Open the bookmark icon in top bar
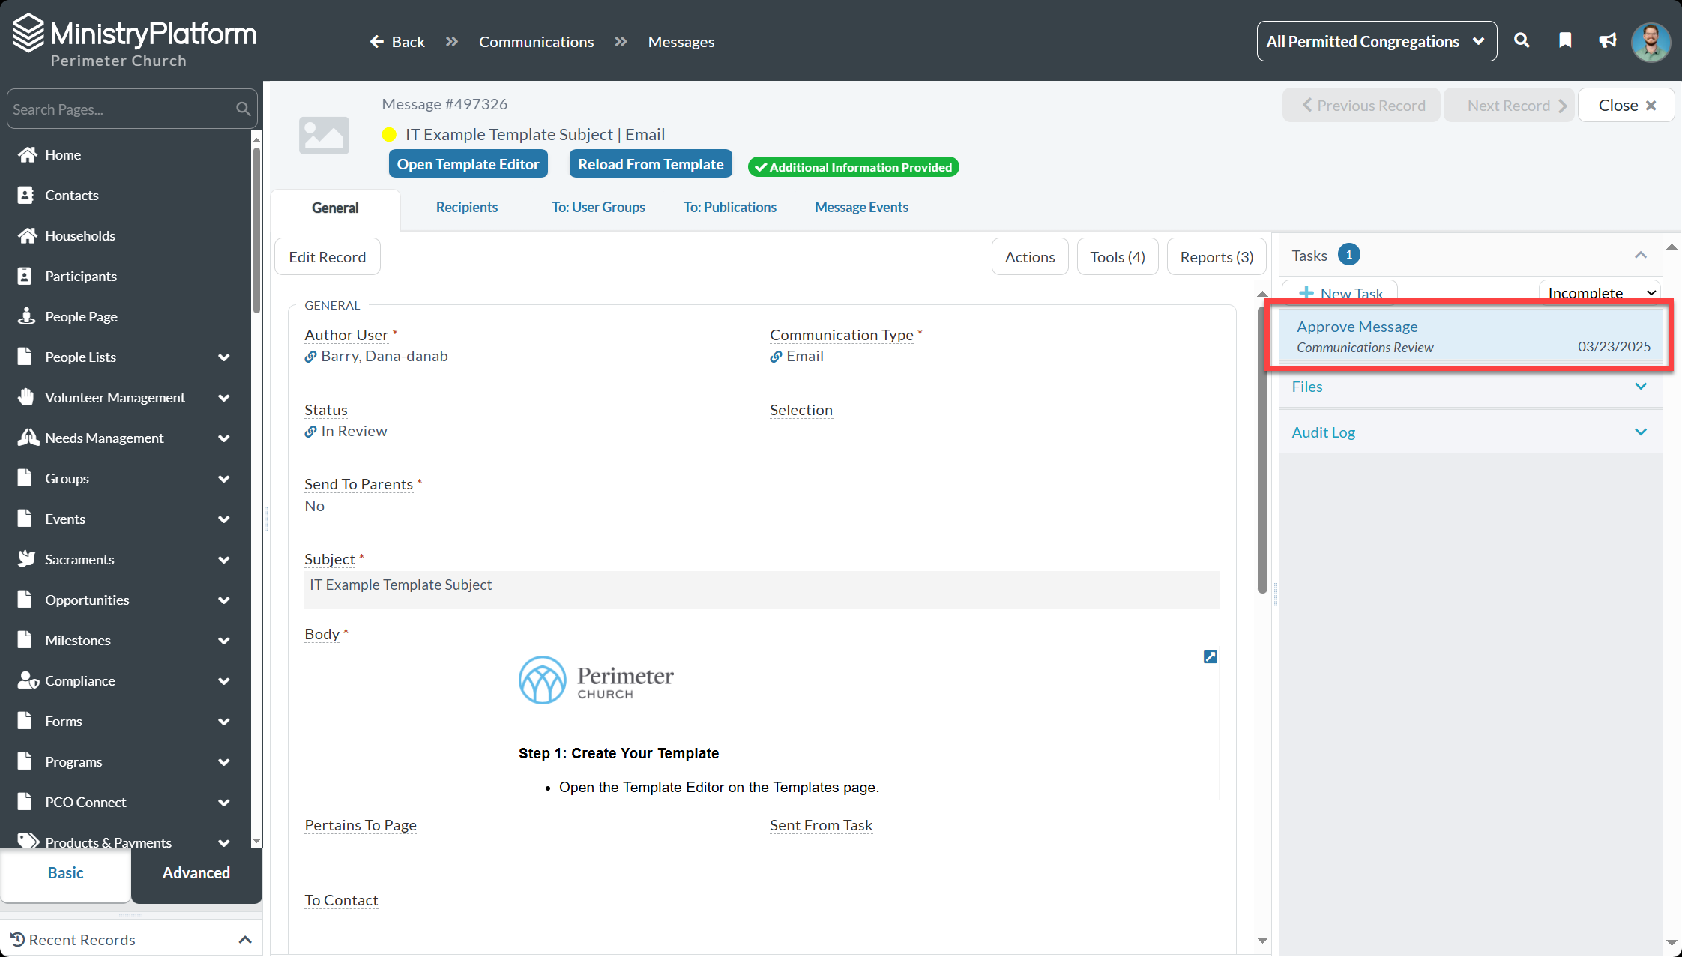This screenshot has width=1682, height=957. (x=1565, y=41)
